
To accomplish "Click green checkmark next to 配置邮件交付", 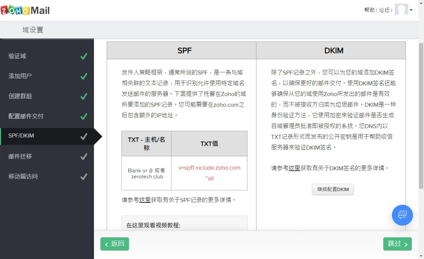I will point(84,116).
